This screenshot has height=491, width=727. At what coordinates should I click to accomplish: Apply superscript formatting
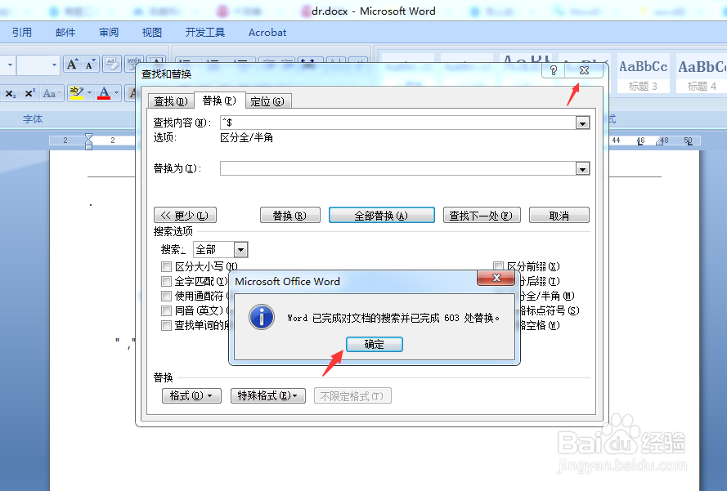pyautogui.click(x=29, y=93)
